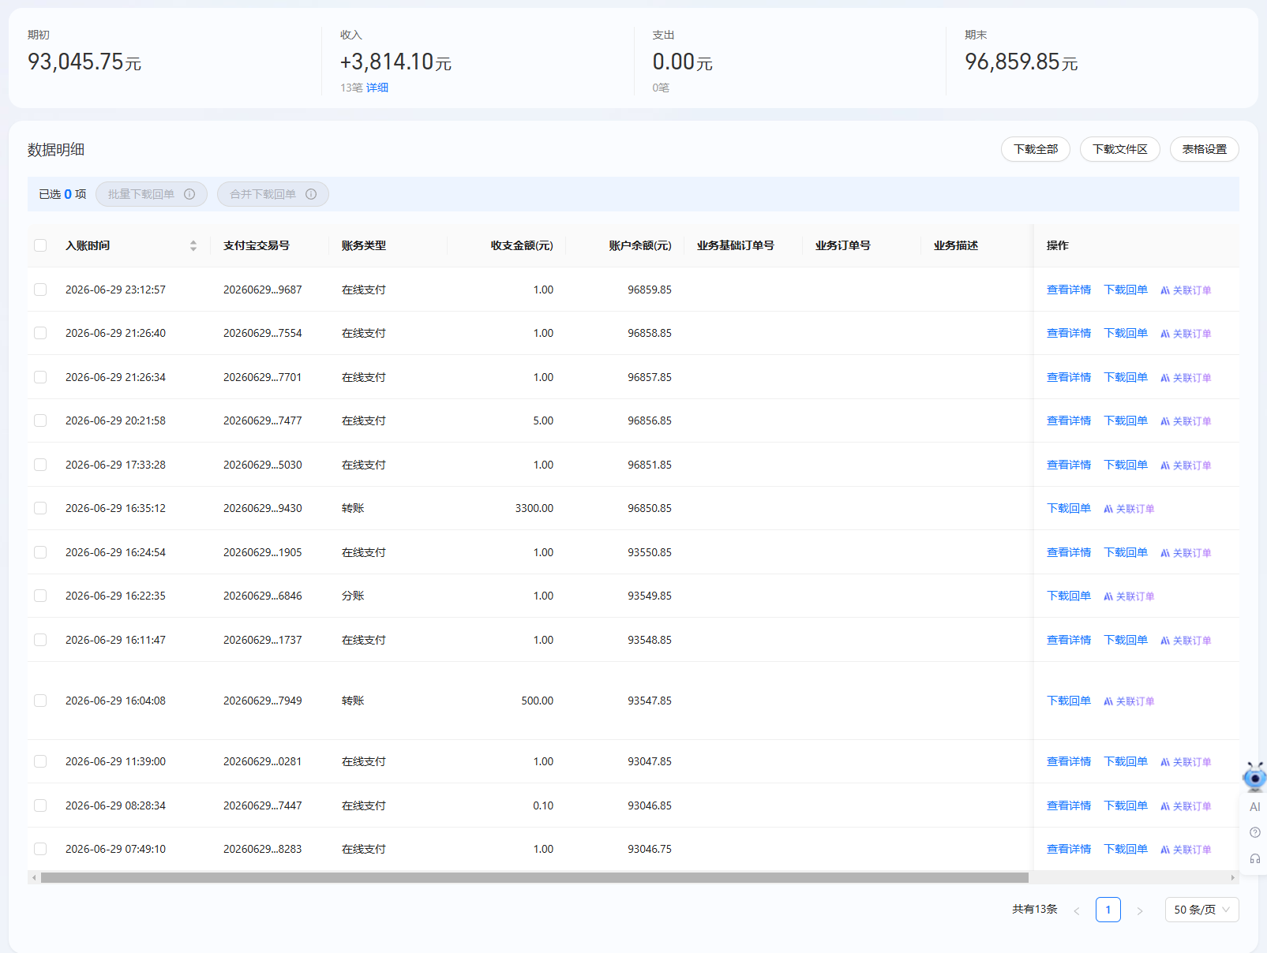The image size is (1267, 953).
Task: Open the 50 条/页 page size dropdown
Action: click(1201, 910)
